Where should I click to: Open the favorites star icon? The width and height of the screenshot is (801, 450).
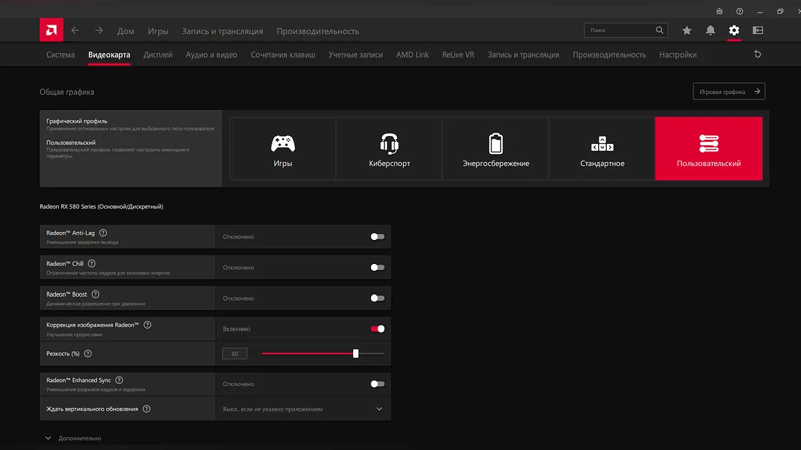click(x=687, y=31)
